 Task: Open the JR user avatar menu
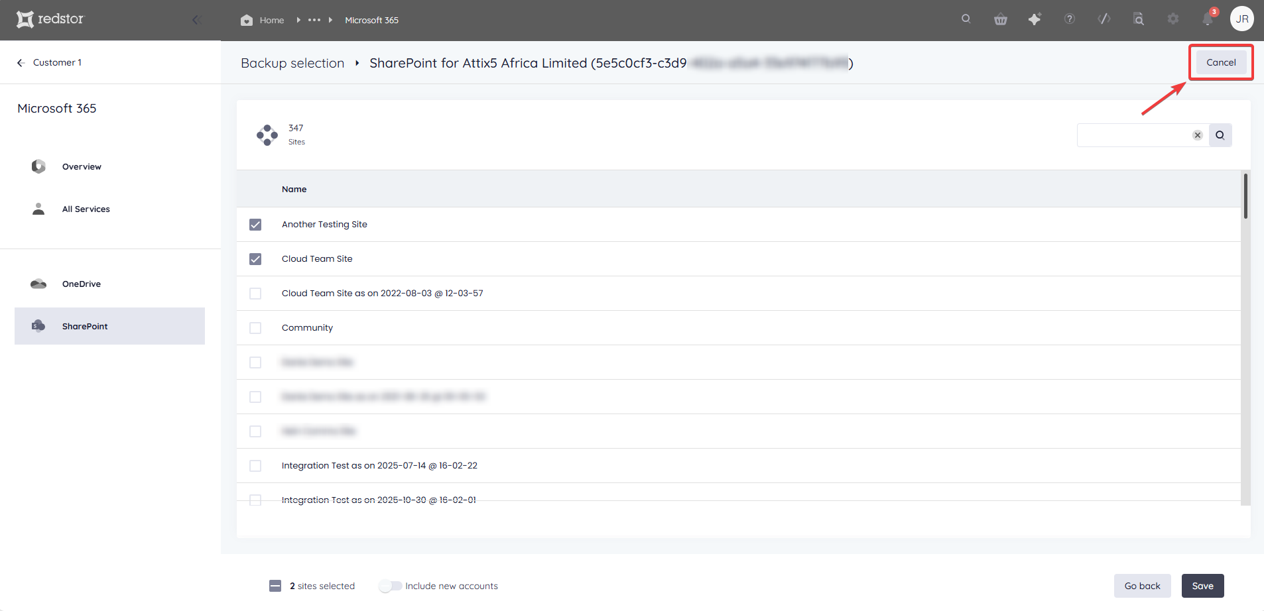coord(1242,19)
